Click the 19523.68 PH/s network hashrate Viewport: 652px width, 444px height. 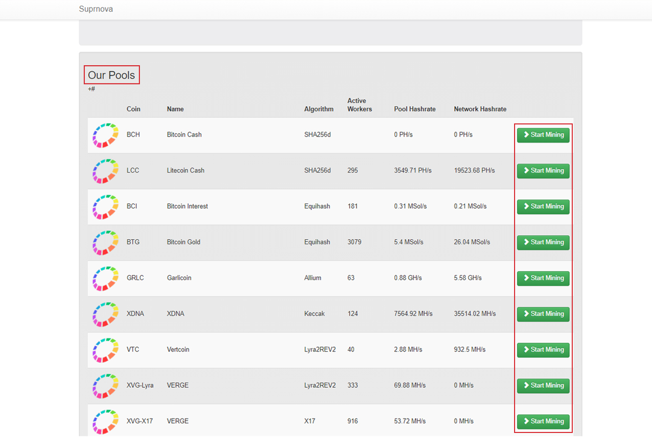click(474, 171)
